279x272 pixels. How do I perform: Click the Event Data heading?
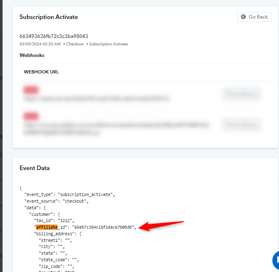(x=34, y=168)
